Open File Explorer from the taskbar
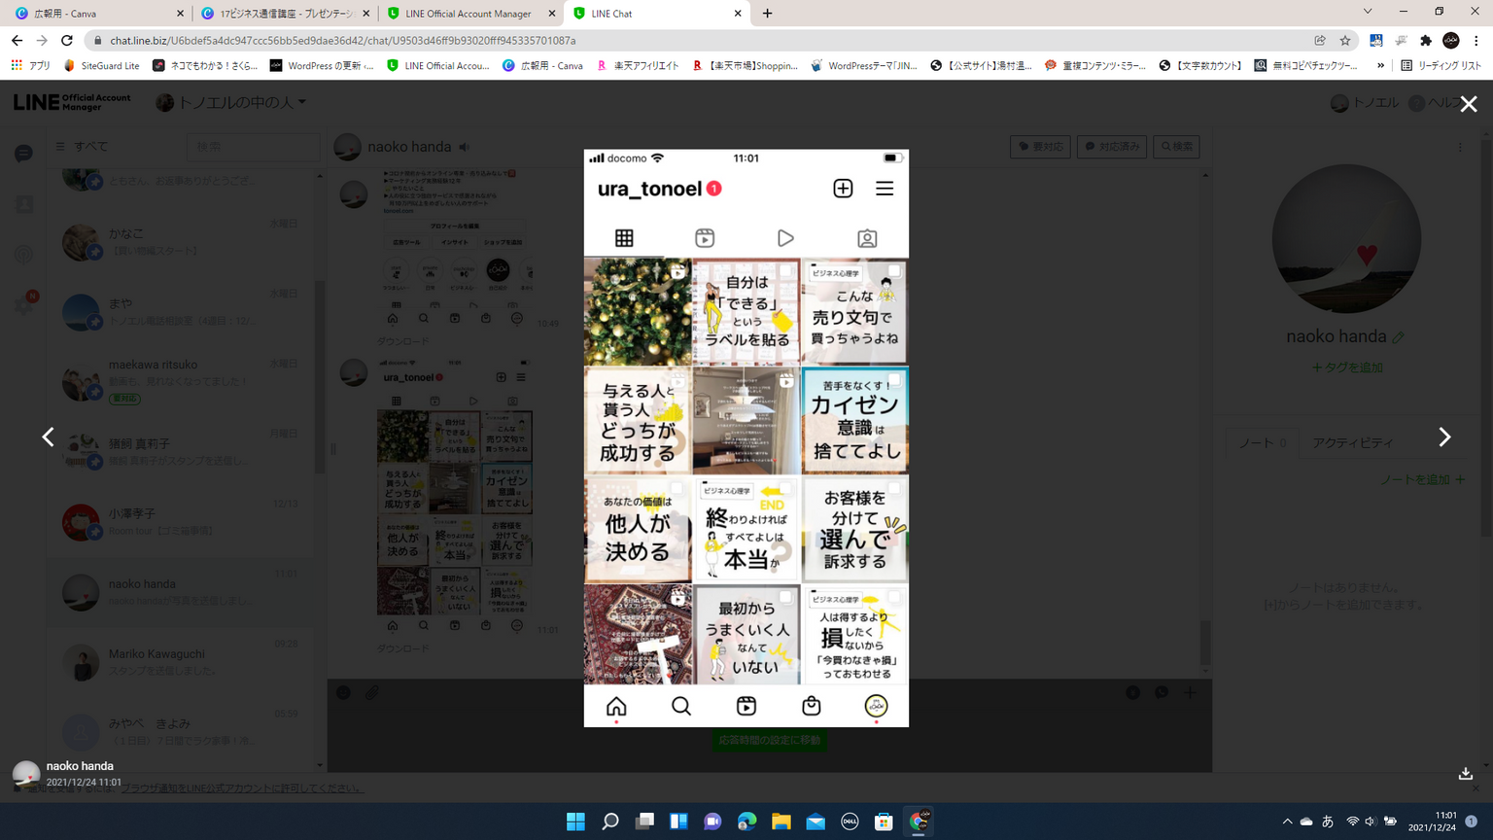 tap(781, 822)
